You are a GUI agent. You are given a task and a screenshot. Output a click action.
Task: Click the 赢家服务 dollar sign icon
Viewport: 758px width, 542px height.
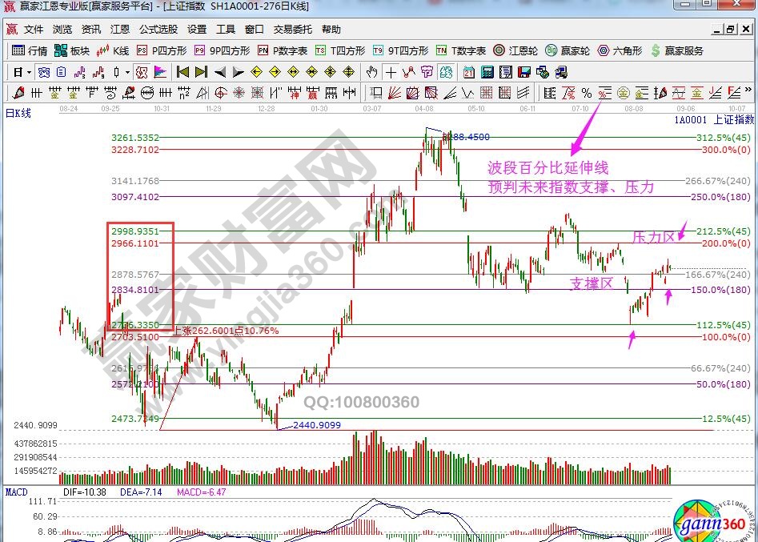coord(656,50)
